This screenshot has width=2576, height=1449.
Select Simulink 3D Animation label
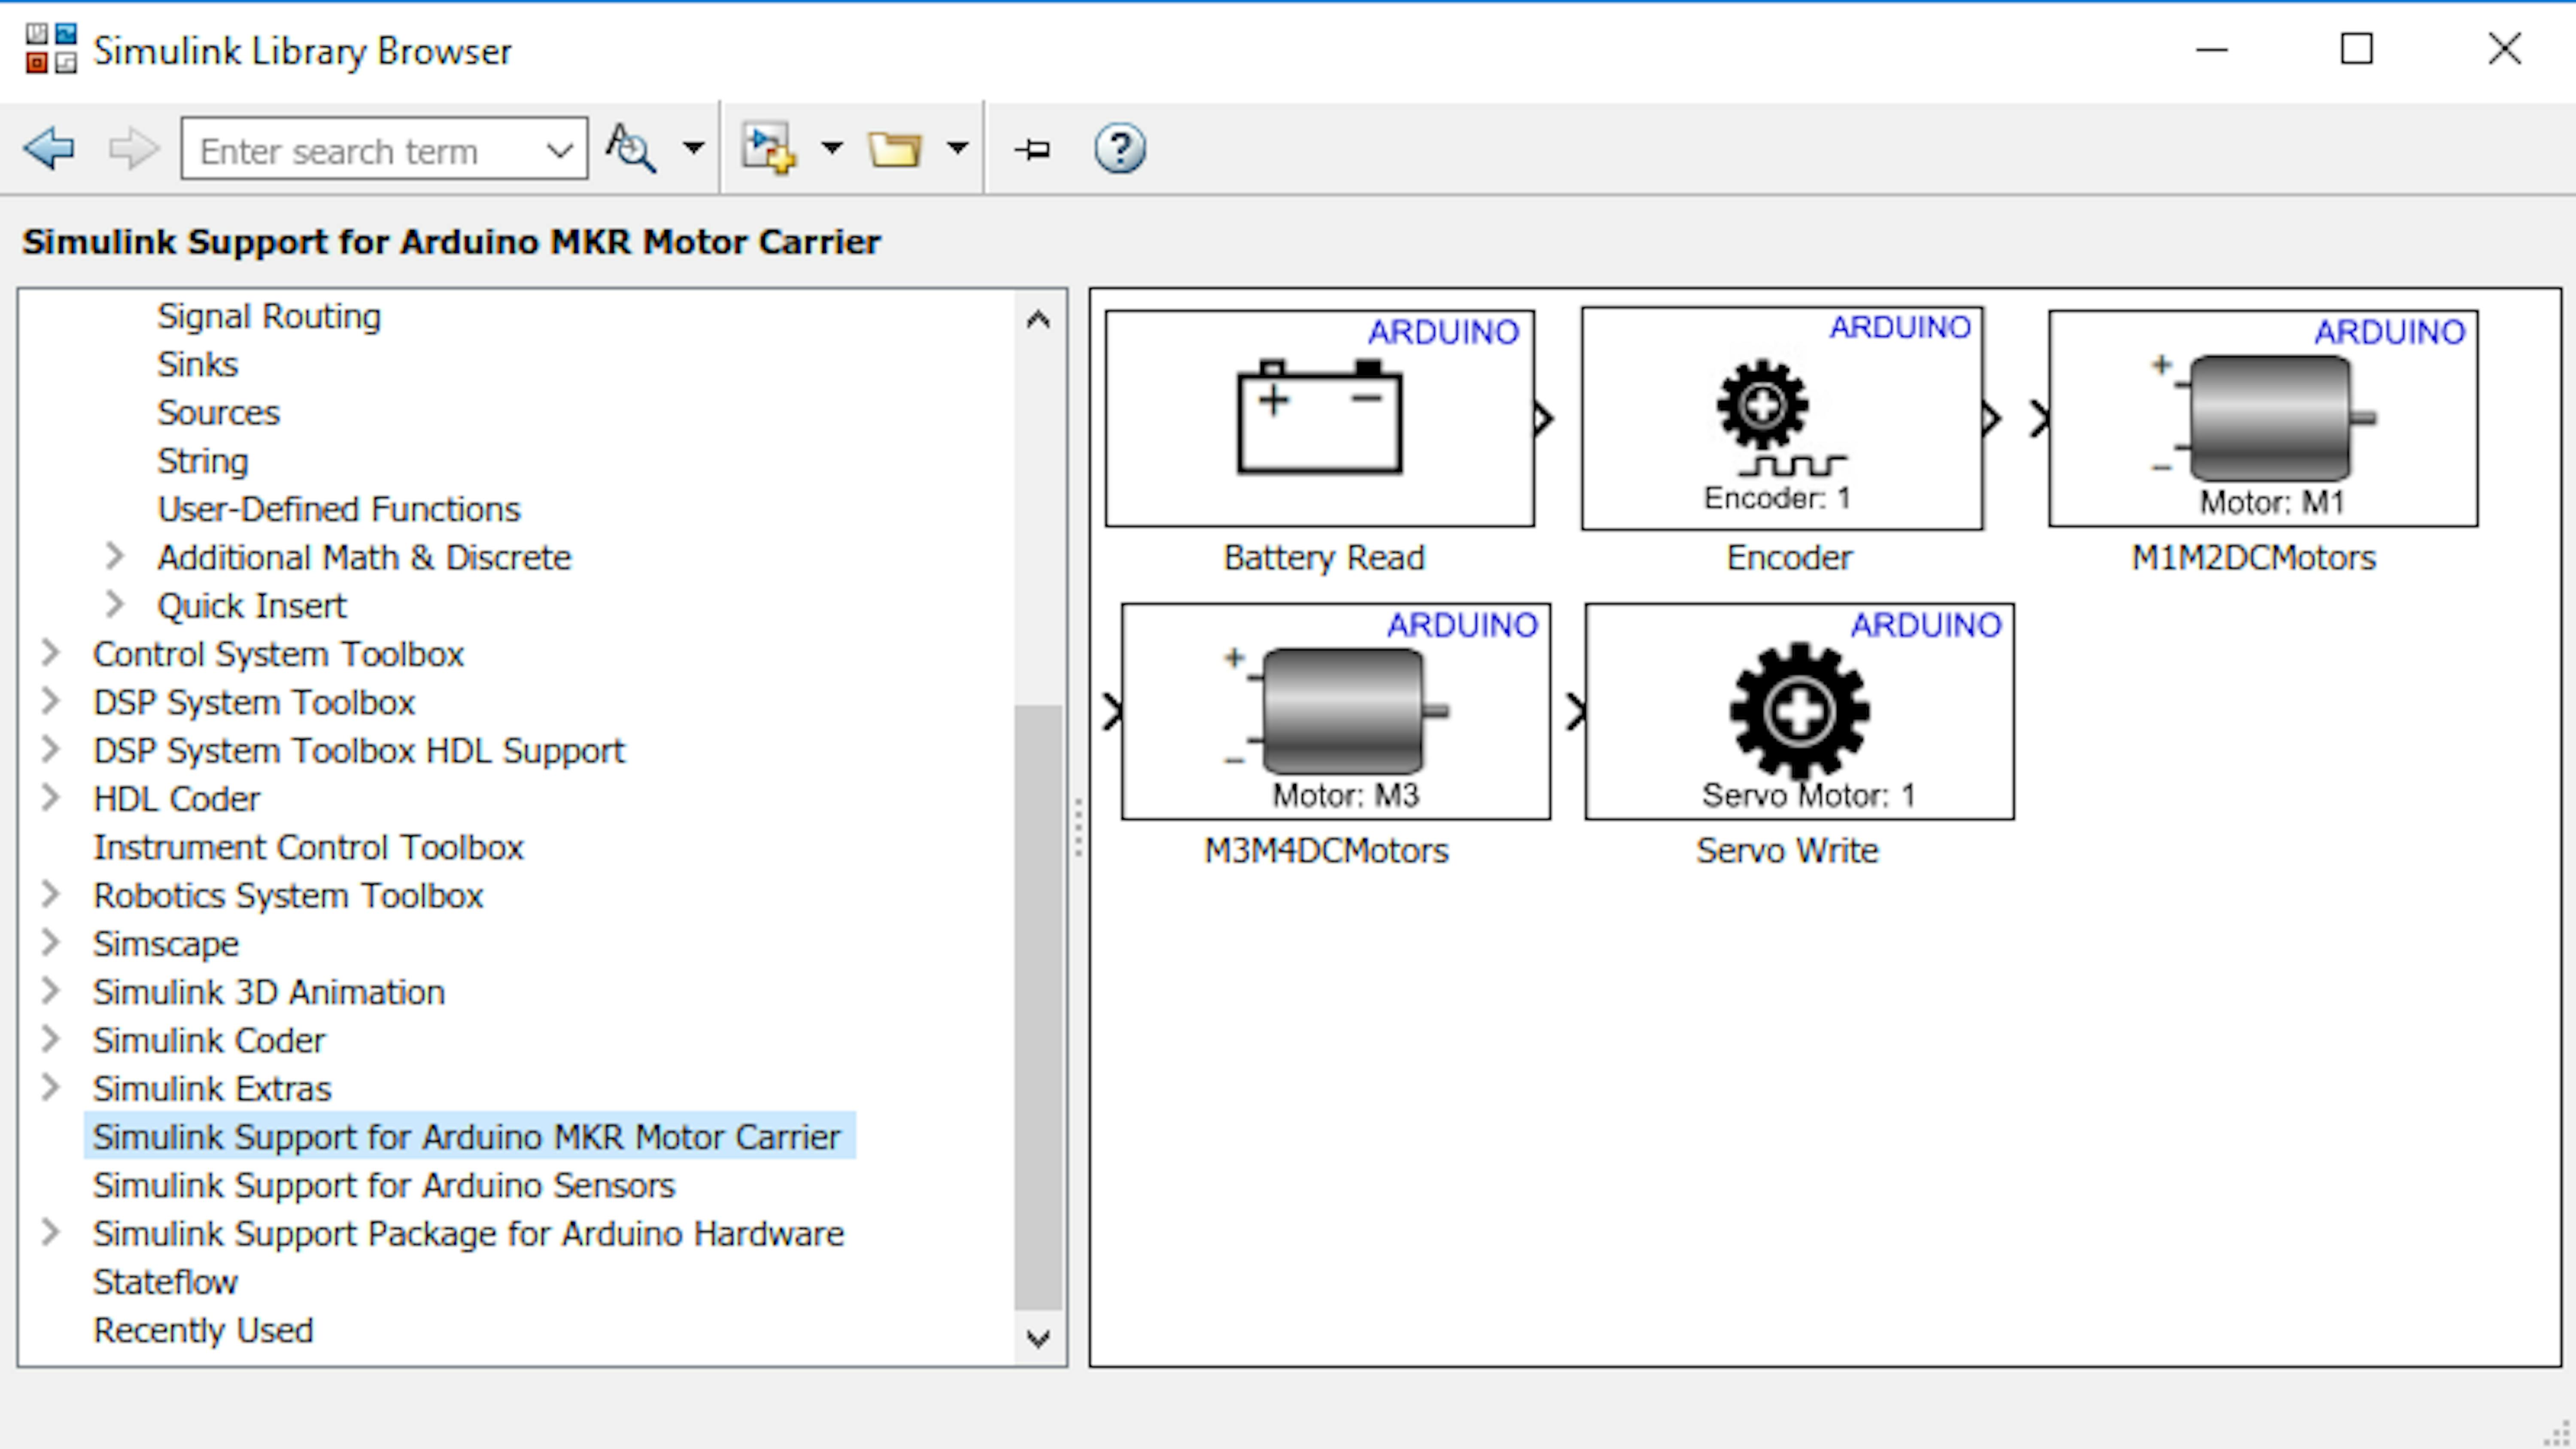(x=269, y=992)
